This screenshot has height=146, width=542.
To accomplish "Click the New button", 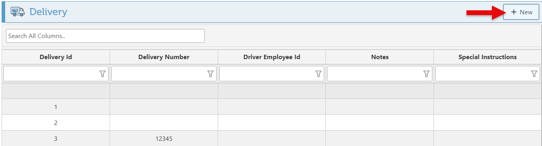I will pos(521,12).
